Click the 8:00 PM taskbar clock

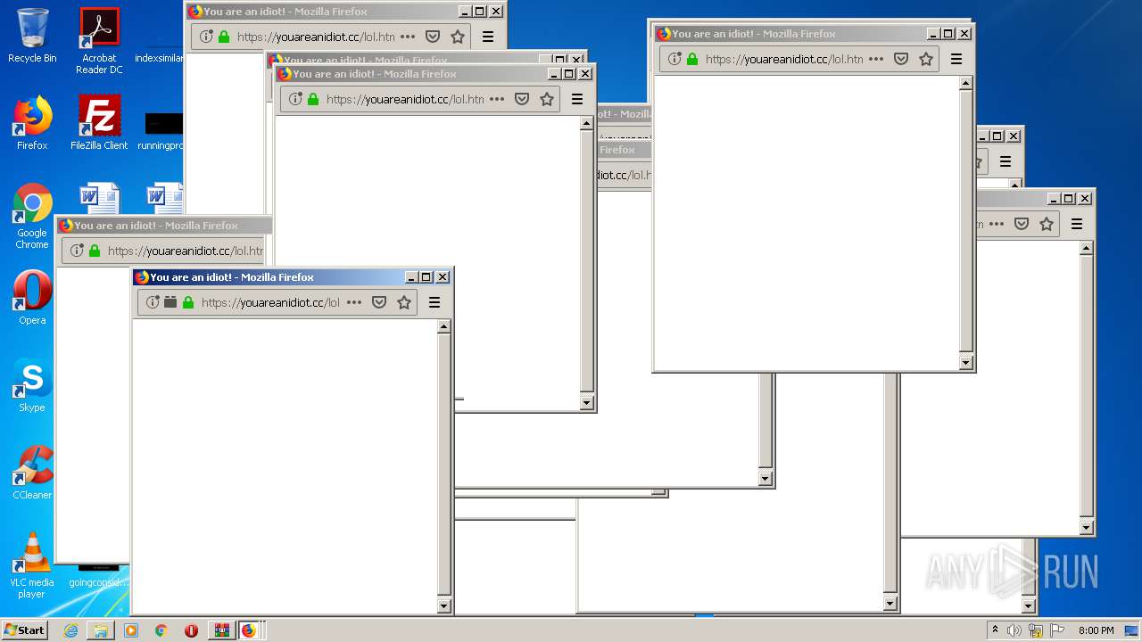coord(1096,630)
